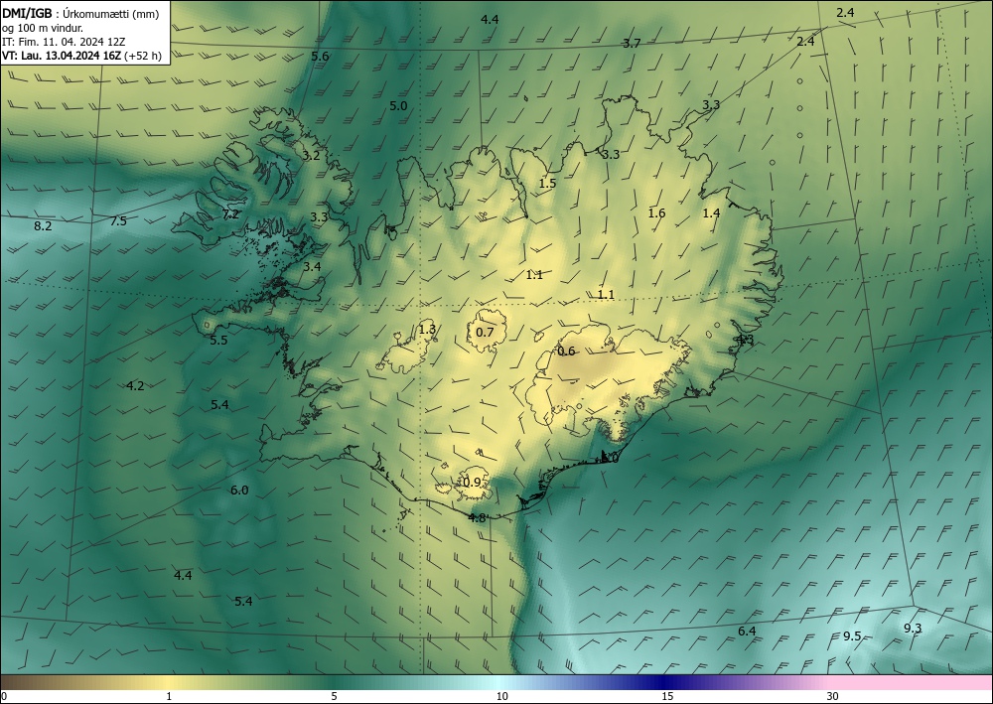The image size is (993, 704).
Task: Click the 5.5 value label
Action: [218, 340]
